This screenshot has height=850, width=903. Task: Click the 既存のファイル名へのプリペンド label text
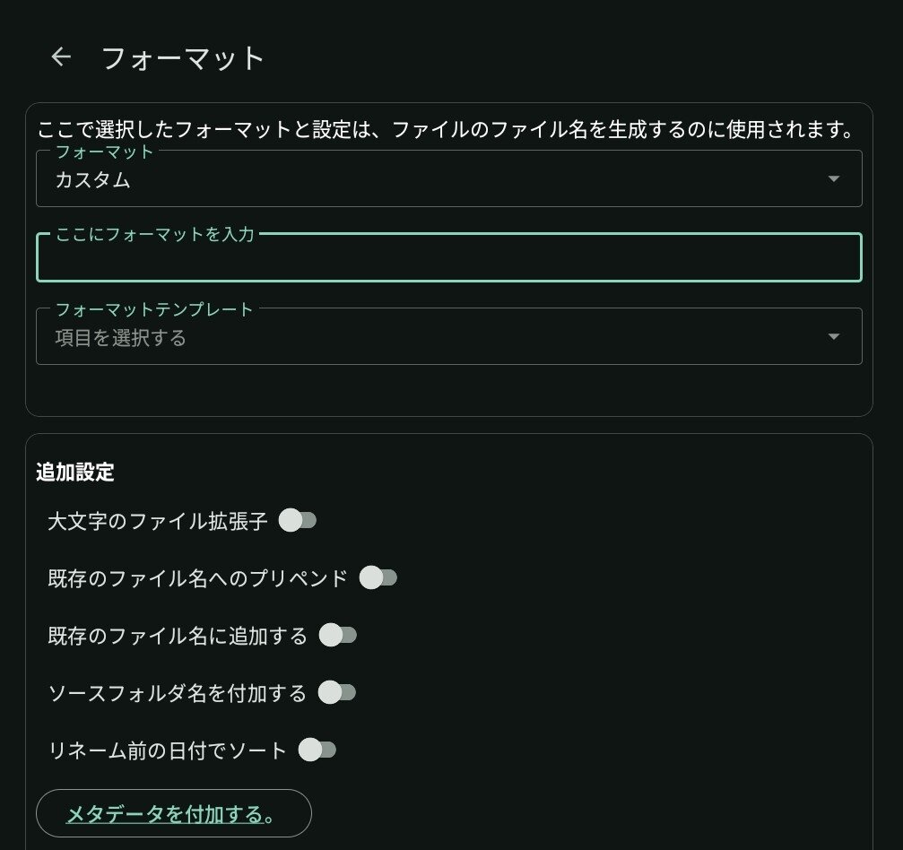coord(197,578)
